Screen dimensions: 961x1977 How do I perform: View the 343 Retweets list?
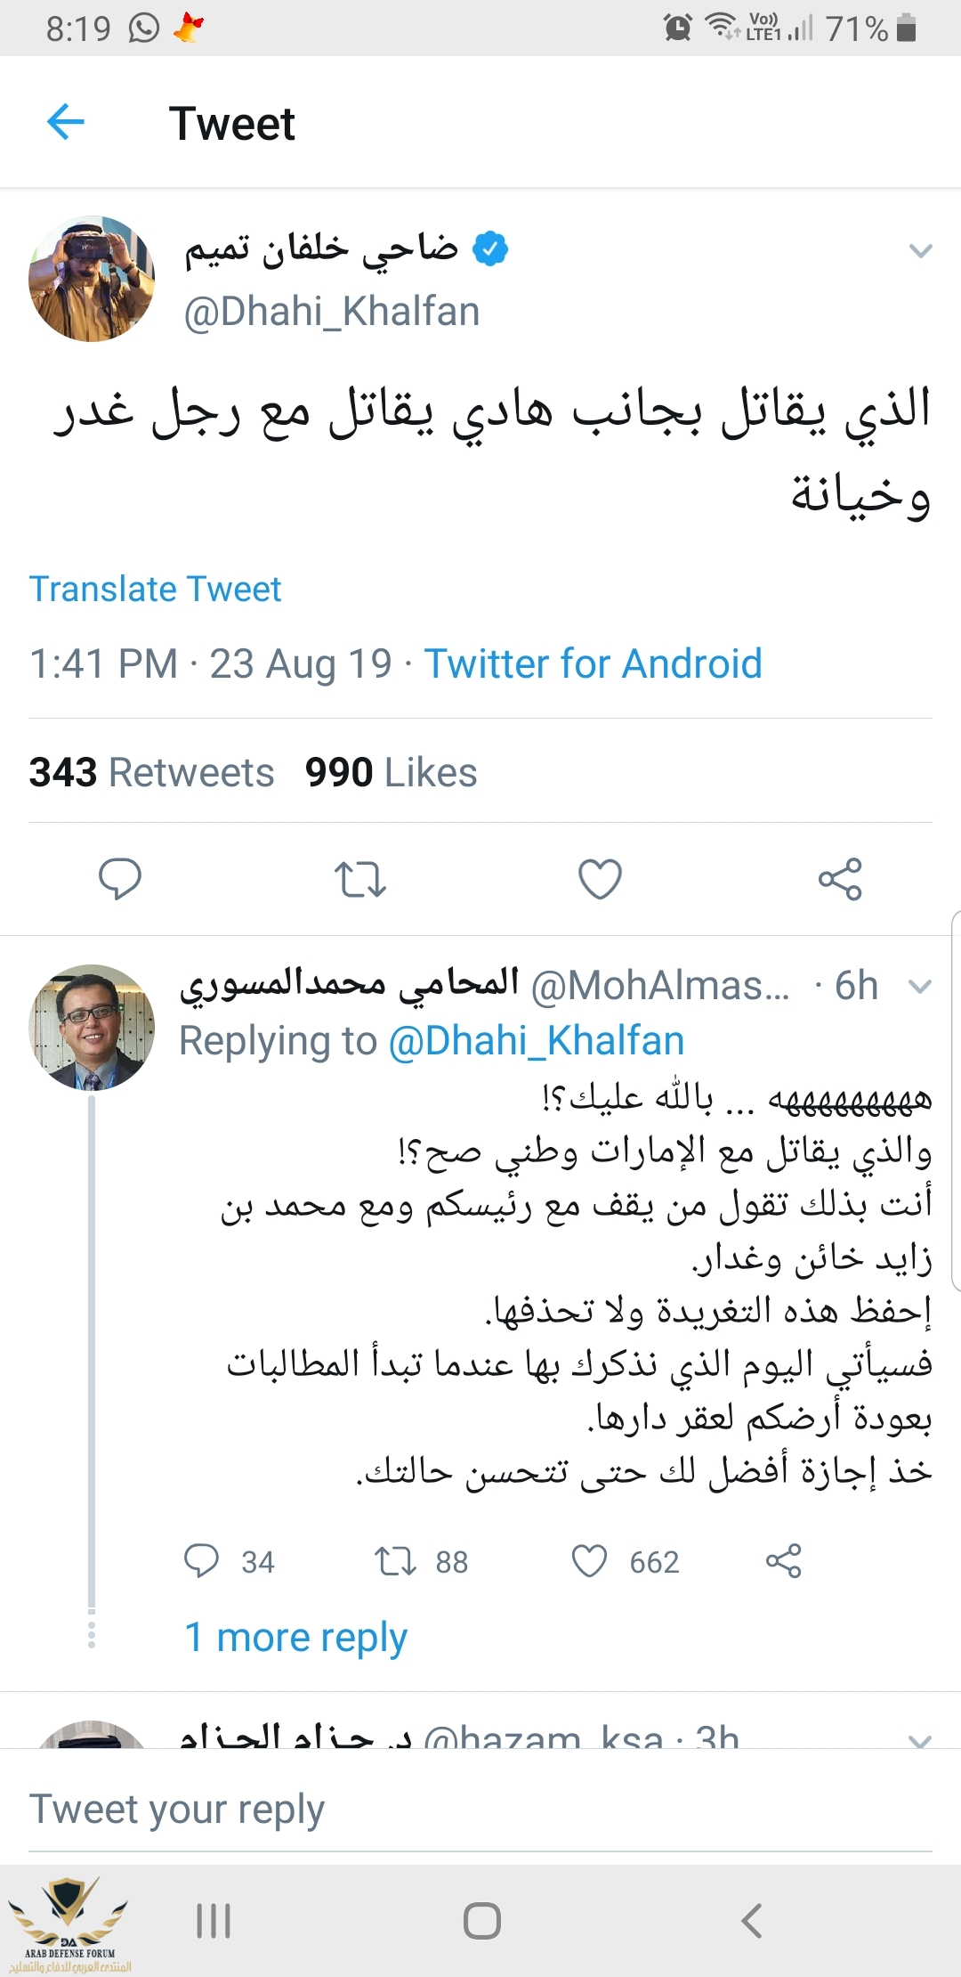coord(152,773)
